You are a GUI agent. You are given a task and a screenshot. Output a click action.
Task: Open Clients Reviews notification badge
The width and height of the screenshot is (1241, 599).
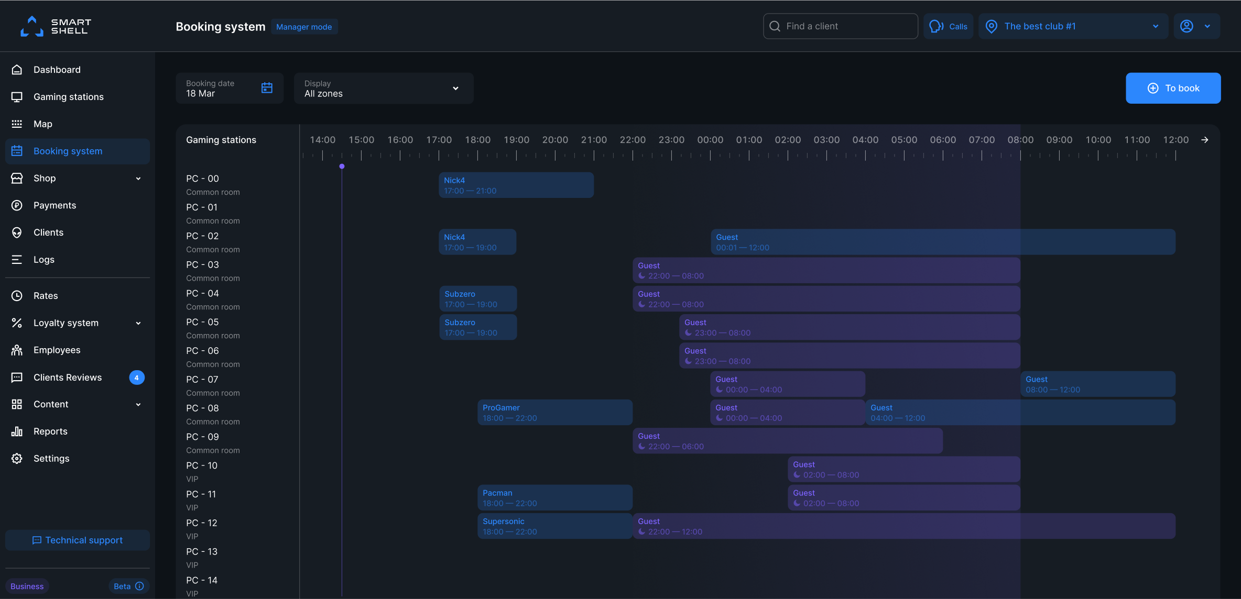tap(136, 378)
